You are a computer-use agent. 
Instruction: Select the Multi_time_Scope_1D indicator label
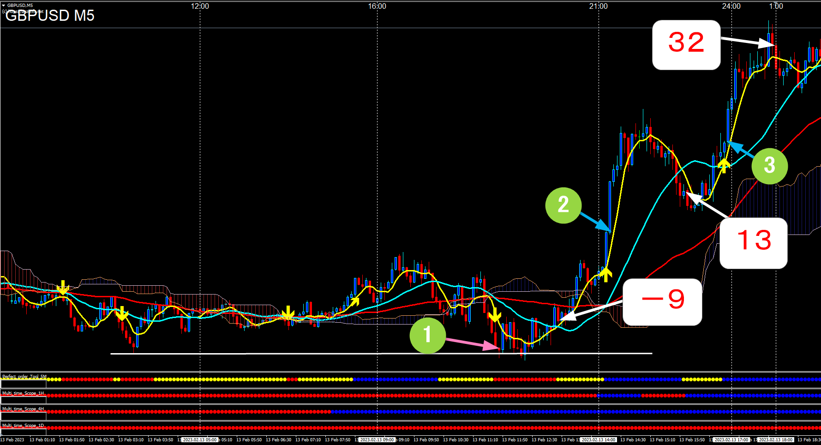(23, 426)
